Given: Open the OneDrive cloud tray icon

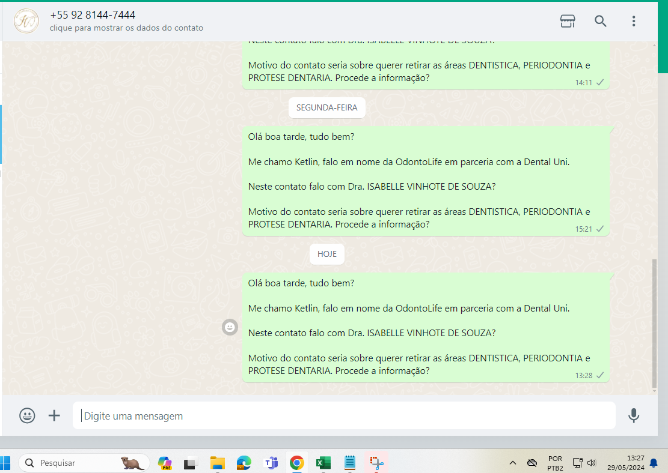Looking at the screenshot, I should [532, 463].
